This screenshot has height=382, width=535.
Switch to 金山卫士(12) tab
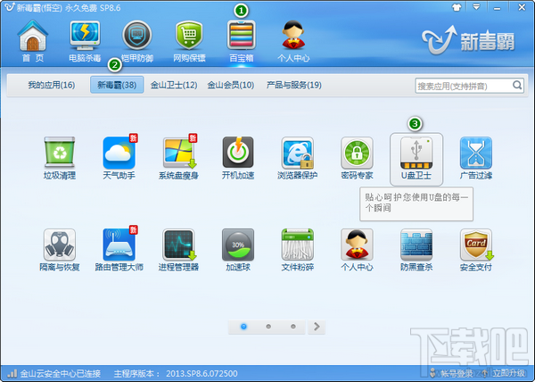click(174, 85)
